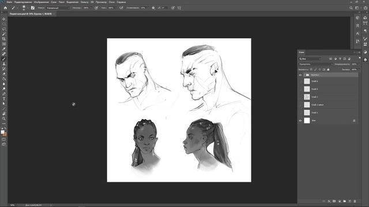
Task: Select the Слой 1 layer row
Action: pyautogui.click(x=328, y=113)
